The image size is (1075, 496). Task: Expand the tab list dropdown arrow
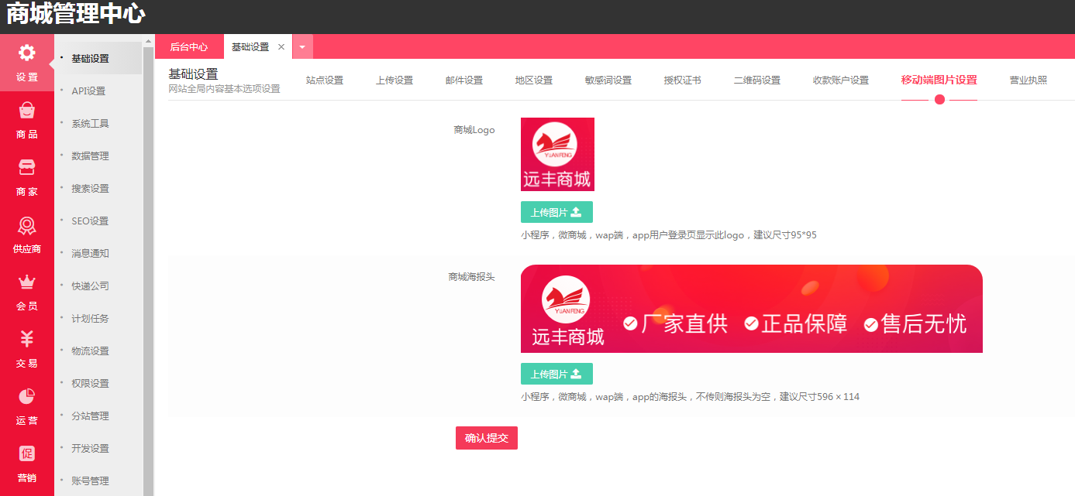click(302, 46)
